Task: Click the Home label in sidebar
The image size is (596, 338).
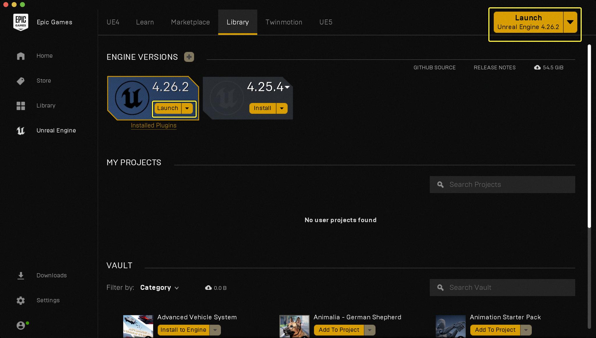Action: coord(45,56)
